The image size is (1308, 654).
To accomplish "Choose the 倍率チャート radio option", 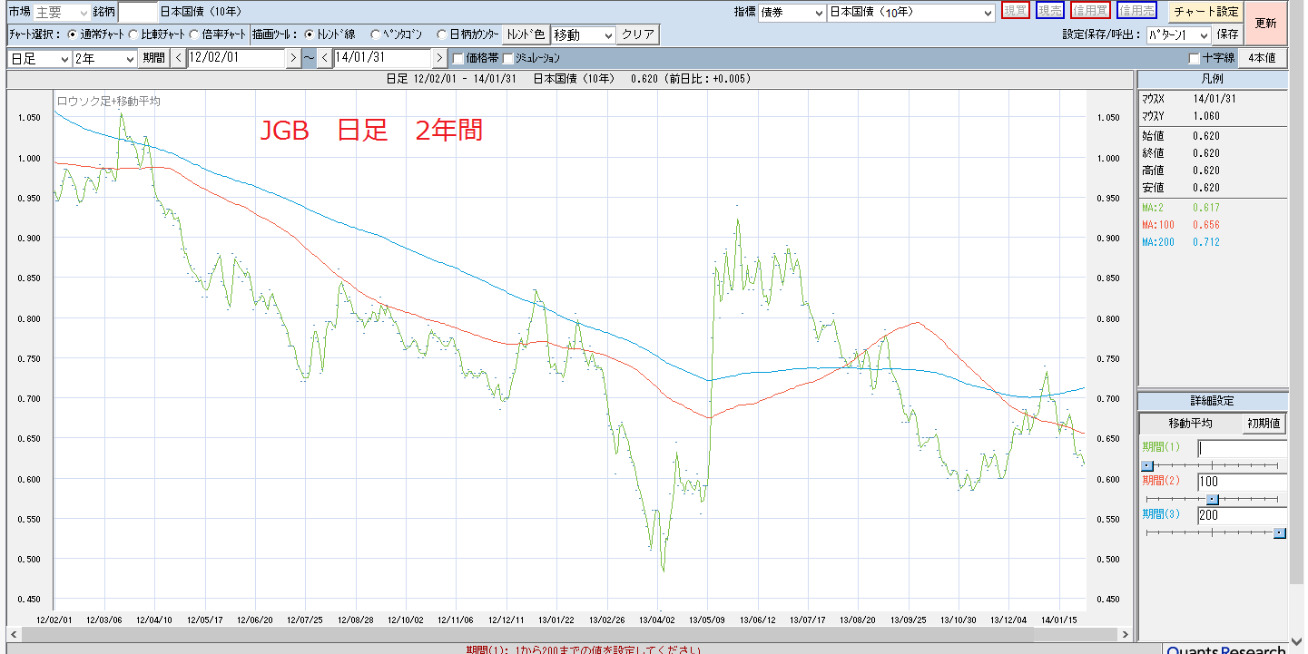I will tap(194, 34).
